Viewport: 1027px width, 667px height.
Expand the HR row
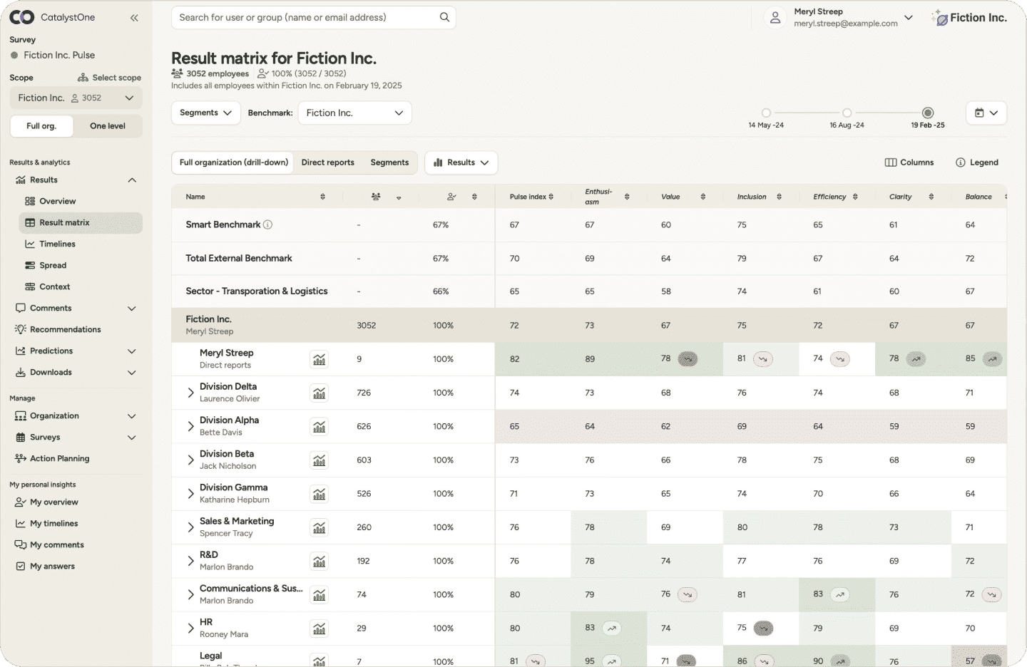click(x=190, y=628)
